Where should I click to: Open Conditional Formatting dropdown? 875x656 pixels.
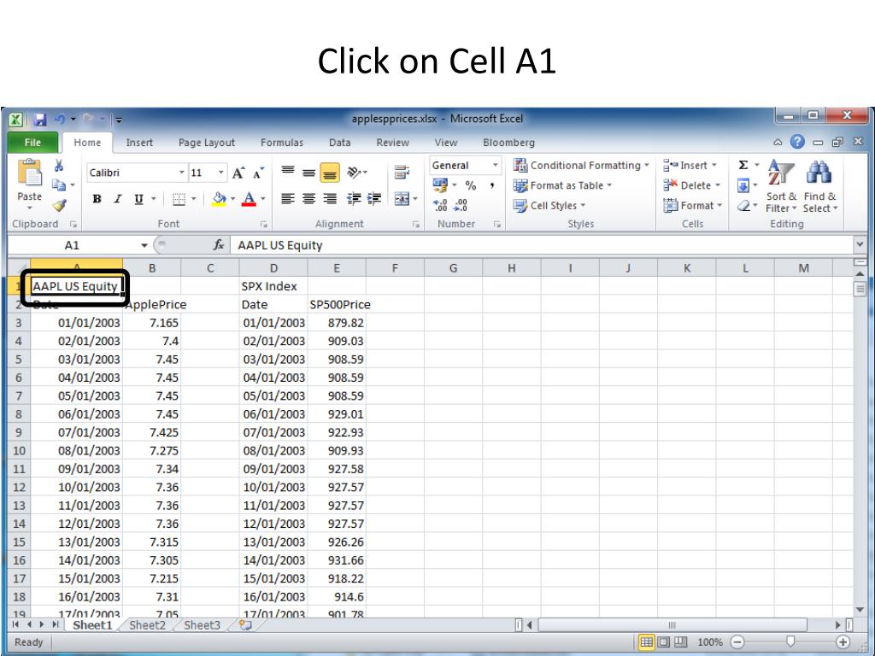pos(581,165)
